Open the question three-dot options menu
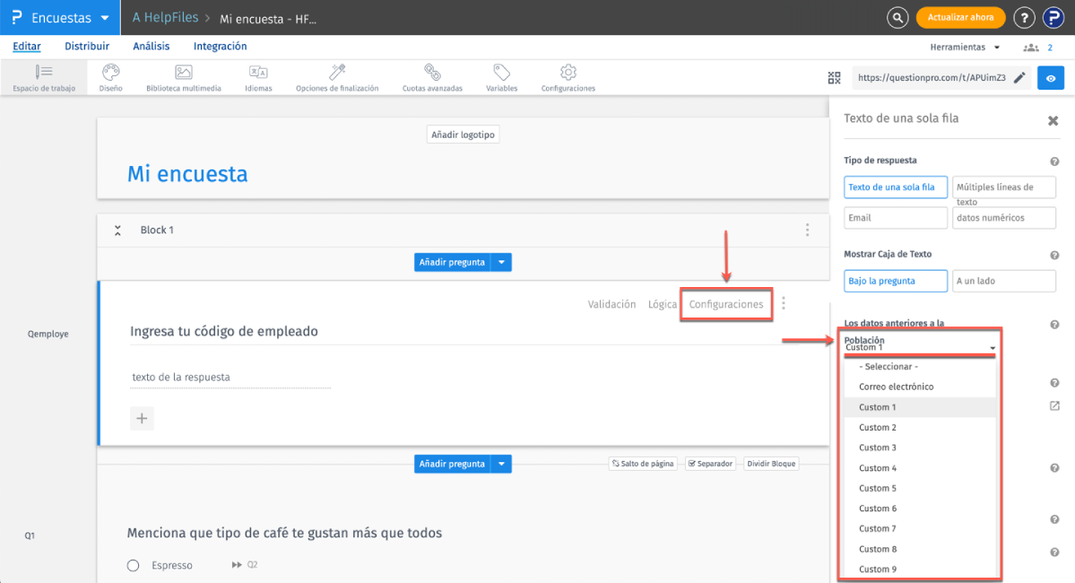 (x=784, y=303)
